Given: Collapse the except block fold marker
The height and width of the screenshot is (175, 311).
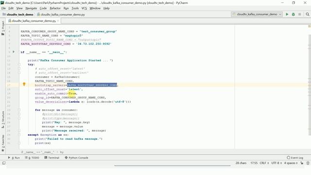Looking at the screenshot, I should pyautogui.click(x=19, y=135).
